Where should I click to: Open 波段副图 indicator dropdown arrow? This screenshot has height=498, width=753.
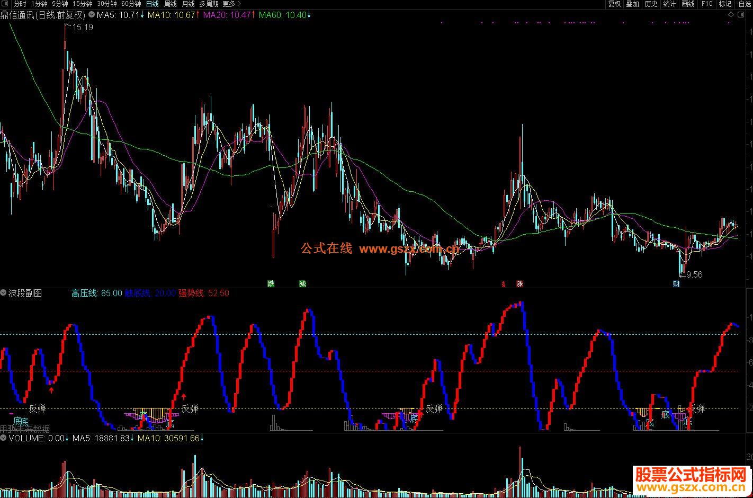tap(4, 292)
